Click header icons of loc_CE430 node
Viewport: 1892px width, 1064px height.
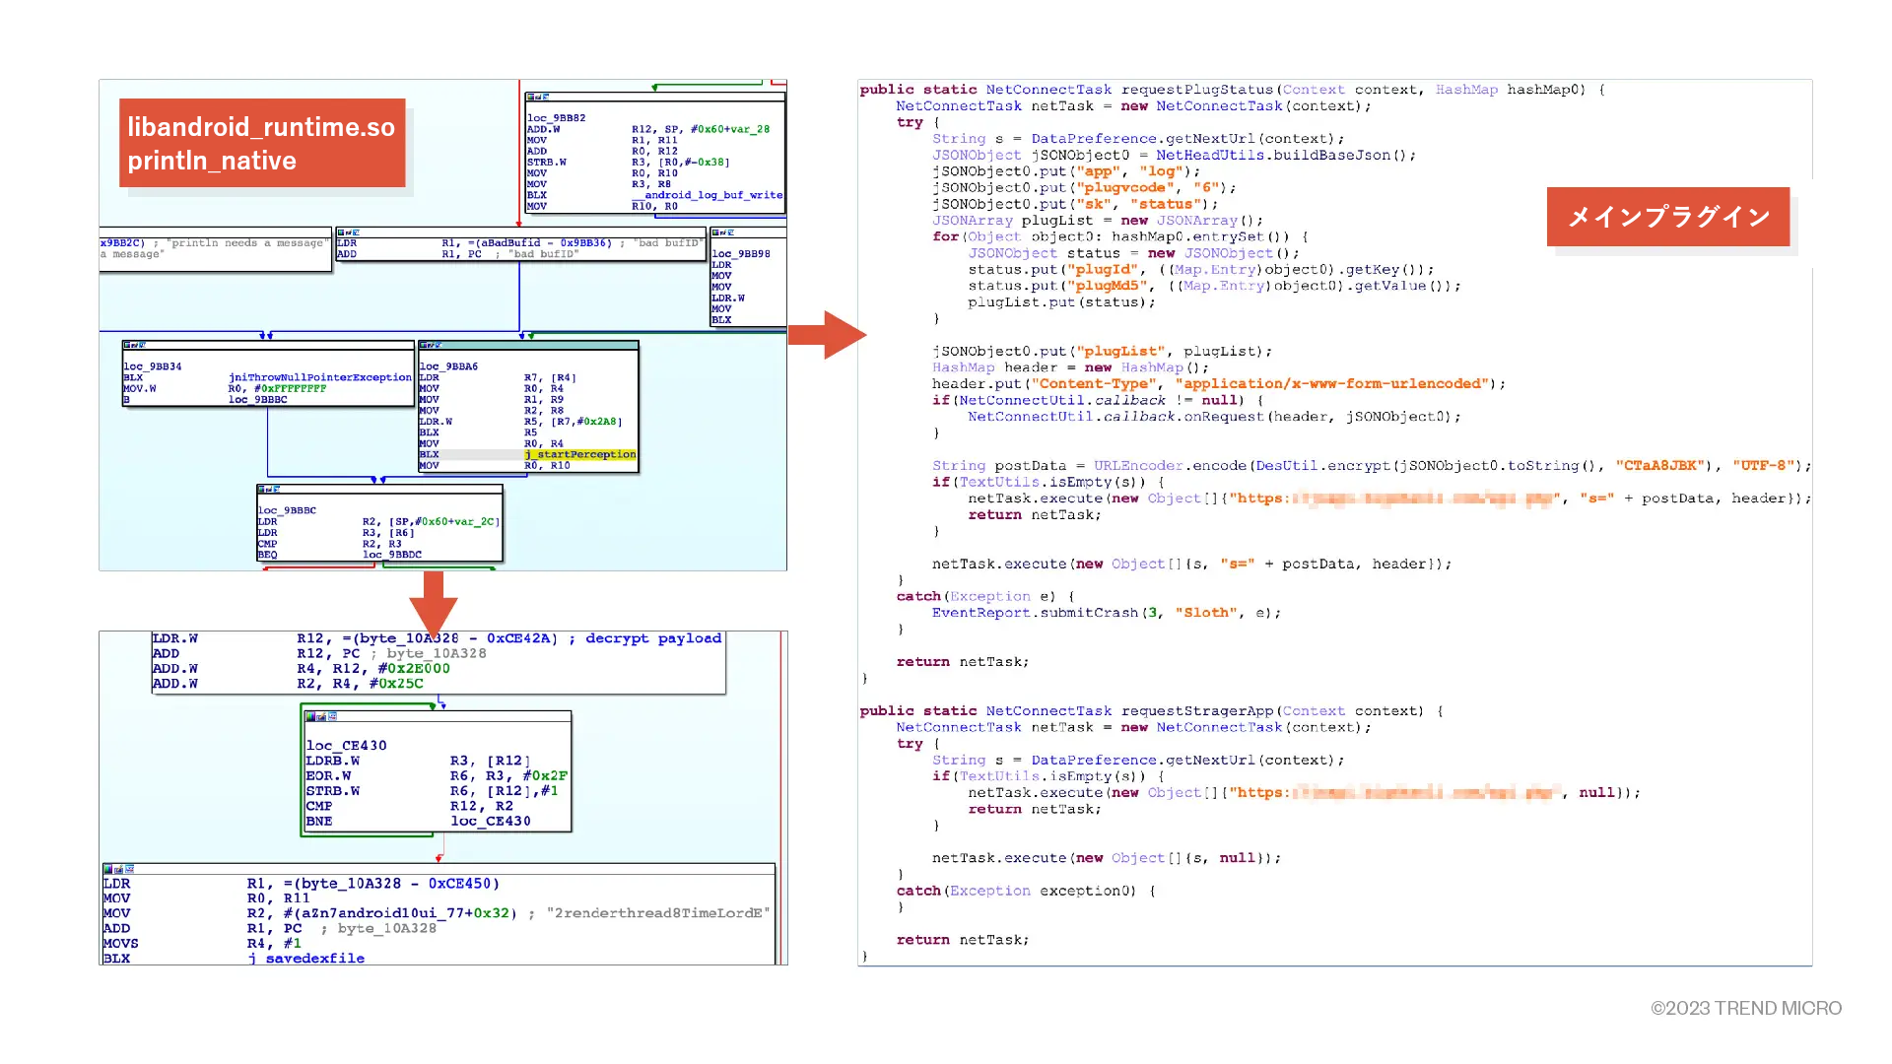coord(320,716)
